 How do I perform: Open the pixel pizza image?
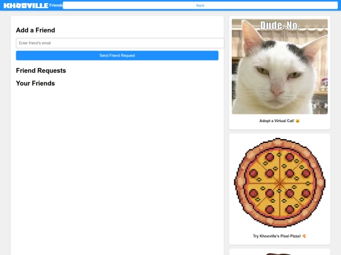[280, 183]
